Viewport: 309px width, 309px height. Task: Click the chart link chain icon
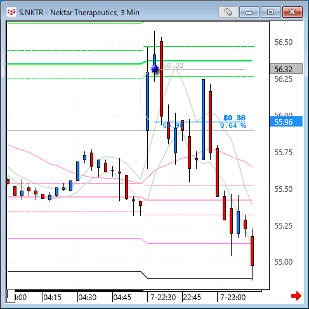point(228,12)
